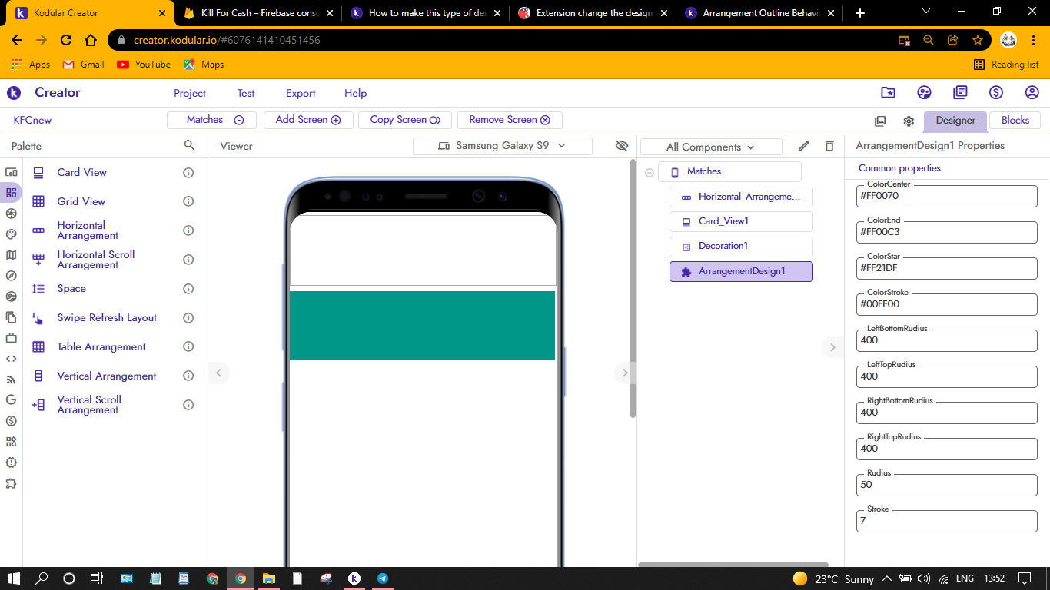Expand the Common properties section link
1050x590 pixels.
click(899, 168)
